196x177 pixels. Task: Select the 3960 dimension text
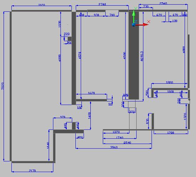pyautogui.click(x=114, y=147)
